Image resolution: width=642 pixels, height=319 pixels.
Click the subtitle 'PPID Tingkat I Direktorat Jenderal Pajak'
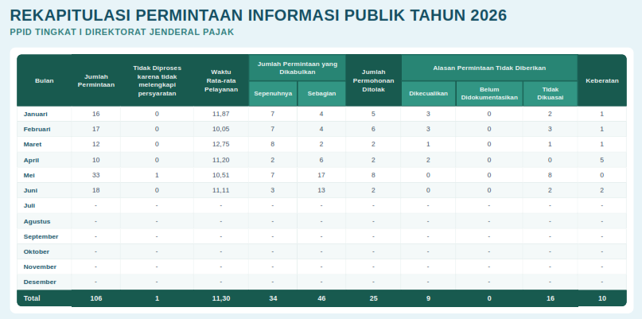coord(122,32)
